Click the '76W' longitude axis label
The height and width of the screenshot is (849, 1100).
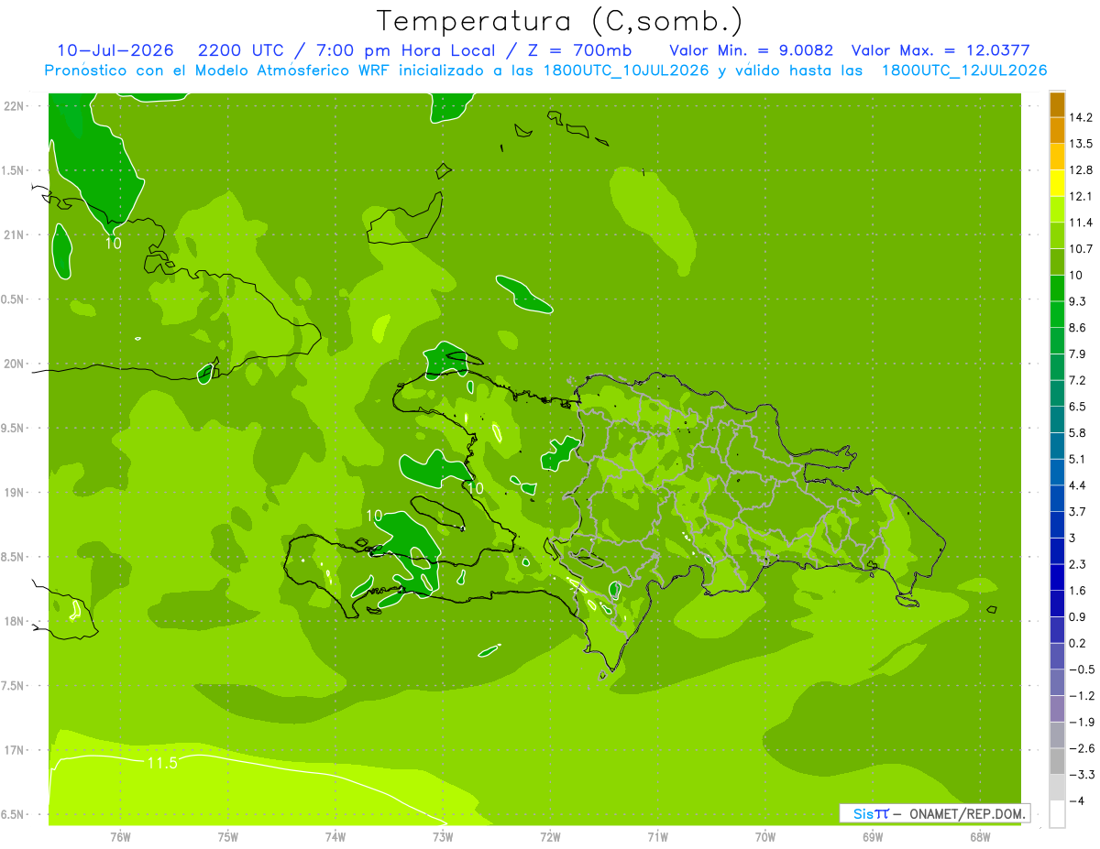coord(120,836)
